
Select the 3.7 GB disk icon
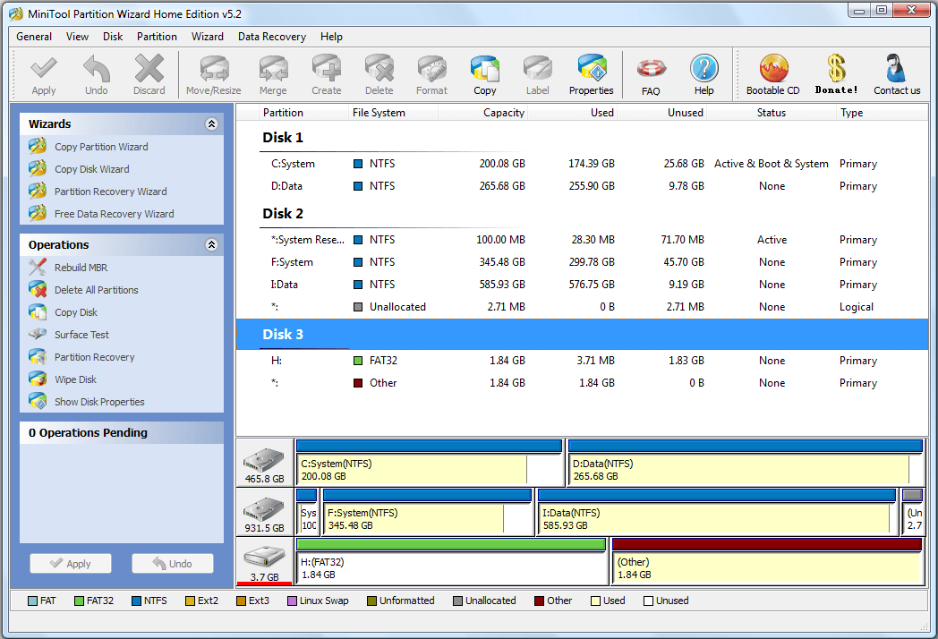pyautogui.click(x=264, y=561)
